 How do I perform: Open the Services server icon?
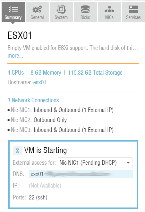(133, 9)
